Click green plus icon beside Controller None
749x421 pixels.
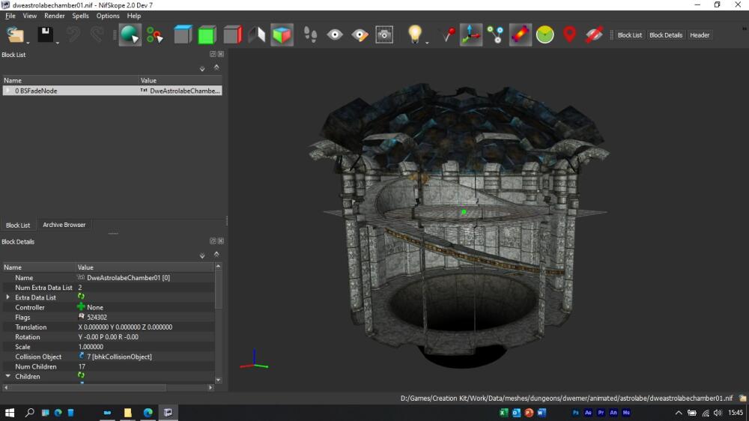[81, 307]
